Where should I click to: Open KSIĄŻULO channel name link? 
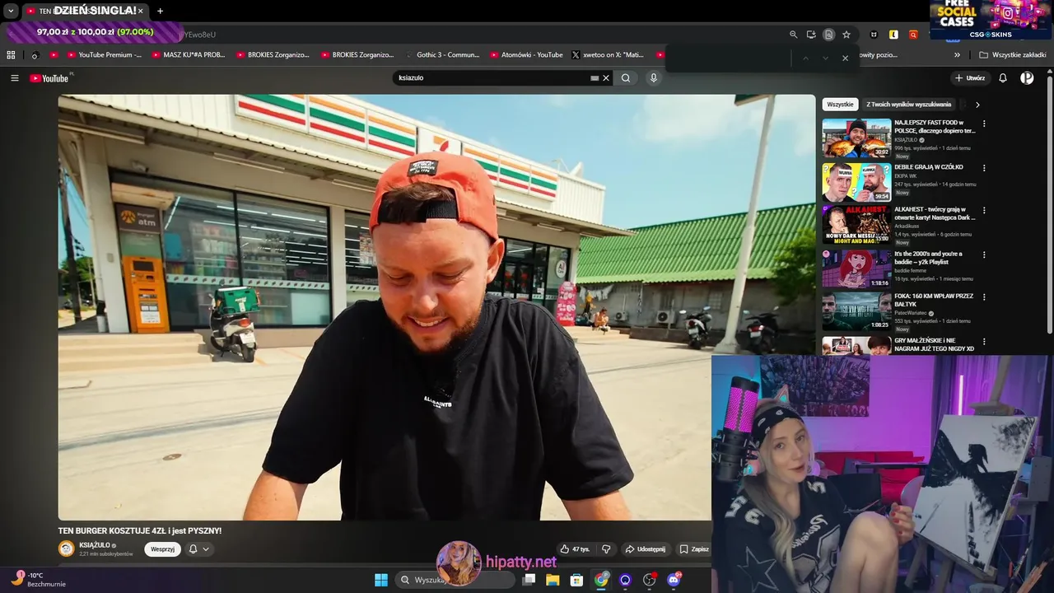(95, 545)
